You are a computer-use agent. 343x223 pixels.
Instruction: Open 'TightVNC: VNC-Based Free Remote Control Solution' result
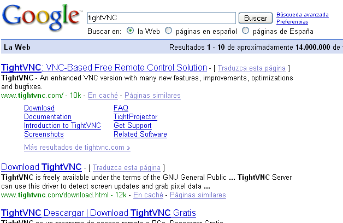pos(104,68)
